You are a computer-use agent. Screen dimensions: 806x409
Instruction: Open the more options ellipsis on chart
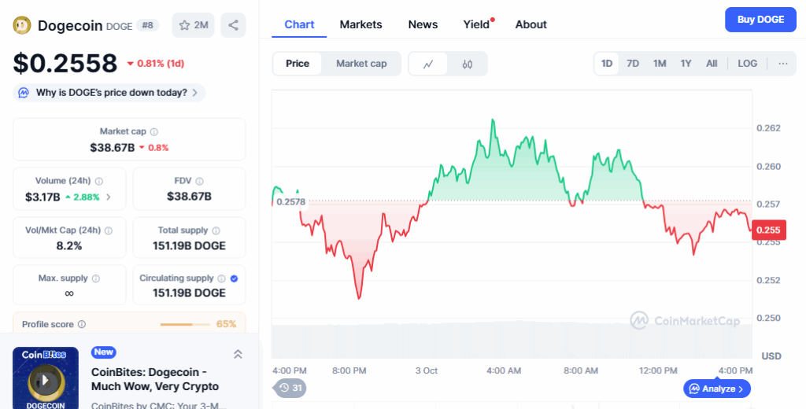point(782,64)
